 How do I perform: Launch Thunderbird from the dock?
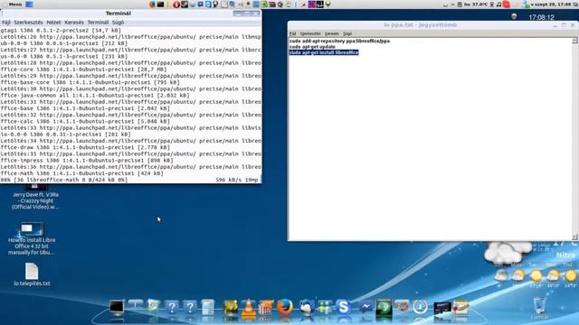[x=306, y=307]
